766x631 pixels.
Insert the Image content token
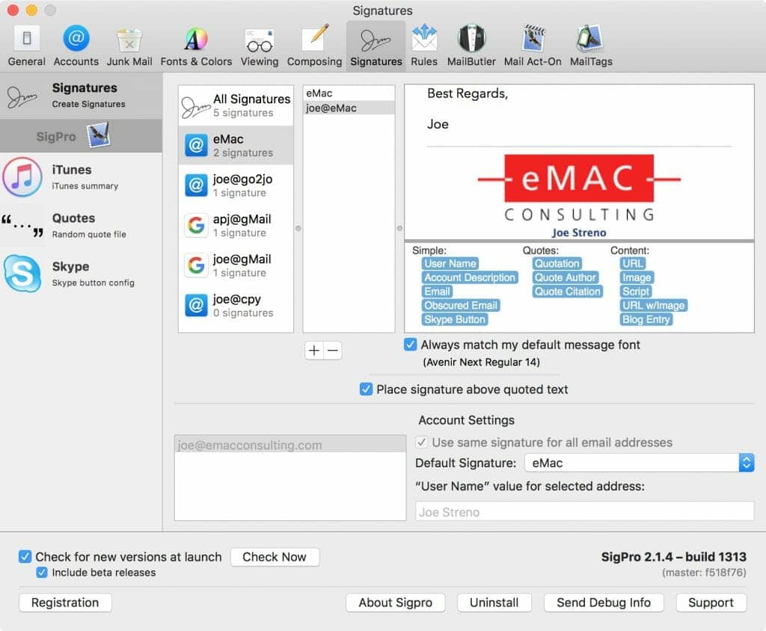pyautogui.click(x=637, y=277)
